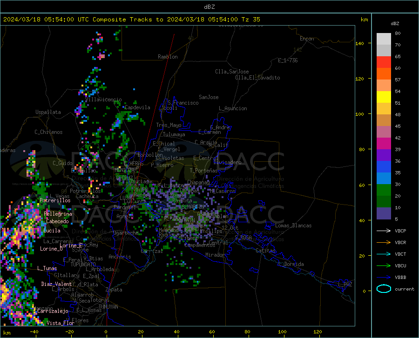Viewport: 419px width, 338px height.
Task: Click the TUPUNGATO map label
Action: point(83,265)
